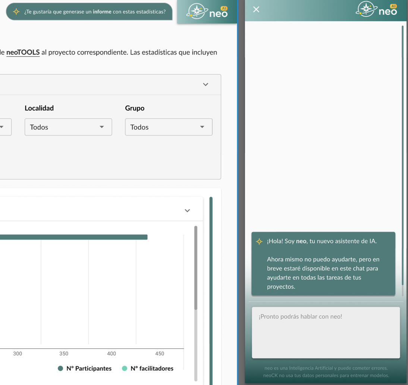The width and height of the screenshot is (408, 385).
Task: Click the generate informe suggestion banner
Action: click(x=93, y=12)
